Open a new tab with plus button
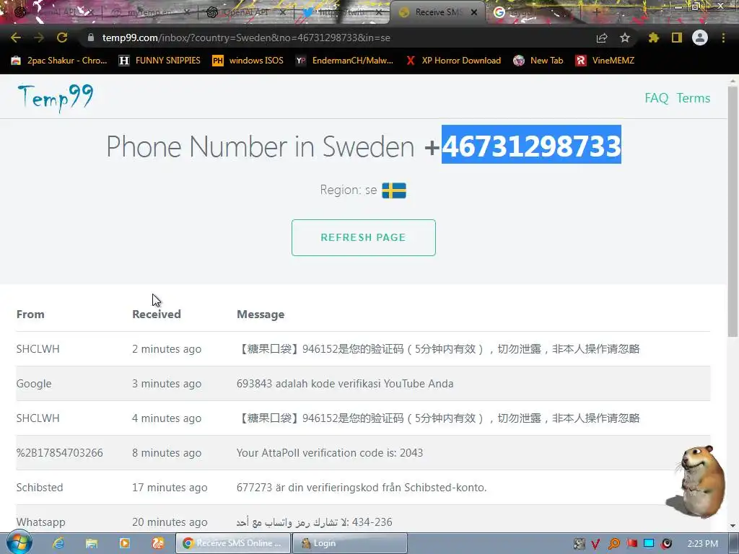 pos(596,13)
